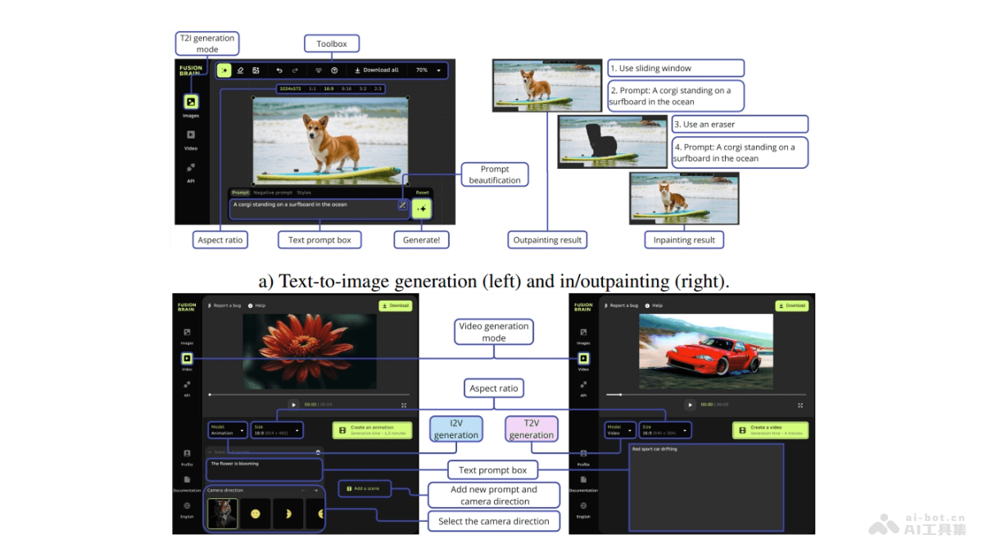Open the 70% zoom level dropdown
The width and height of the screenshot is (983, 553).
[x=428, y=70]
